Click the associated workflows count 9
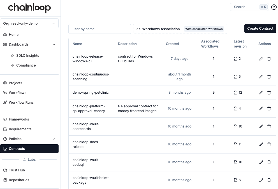The image size is (278, 189). point(214,93)
